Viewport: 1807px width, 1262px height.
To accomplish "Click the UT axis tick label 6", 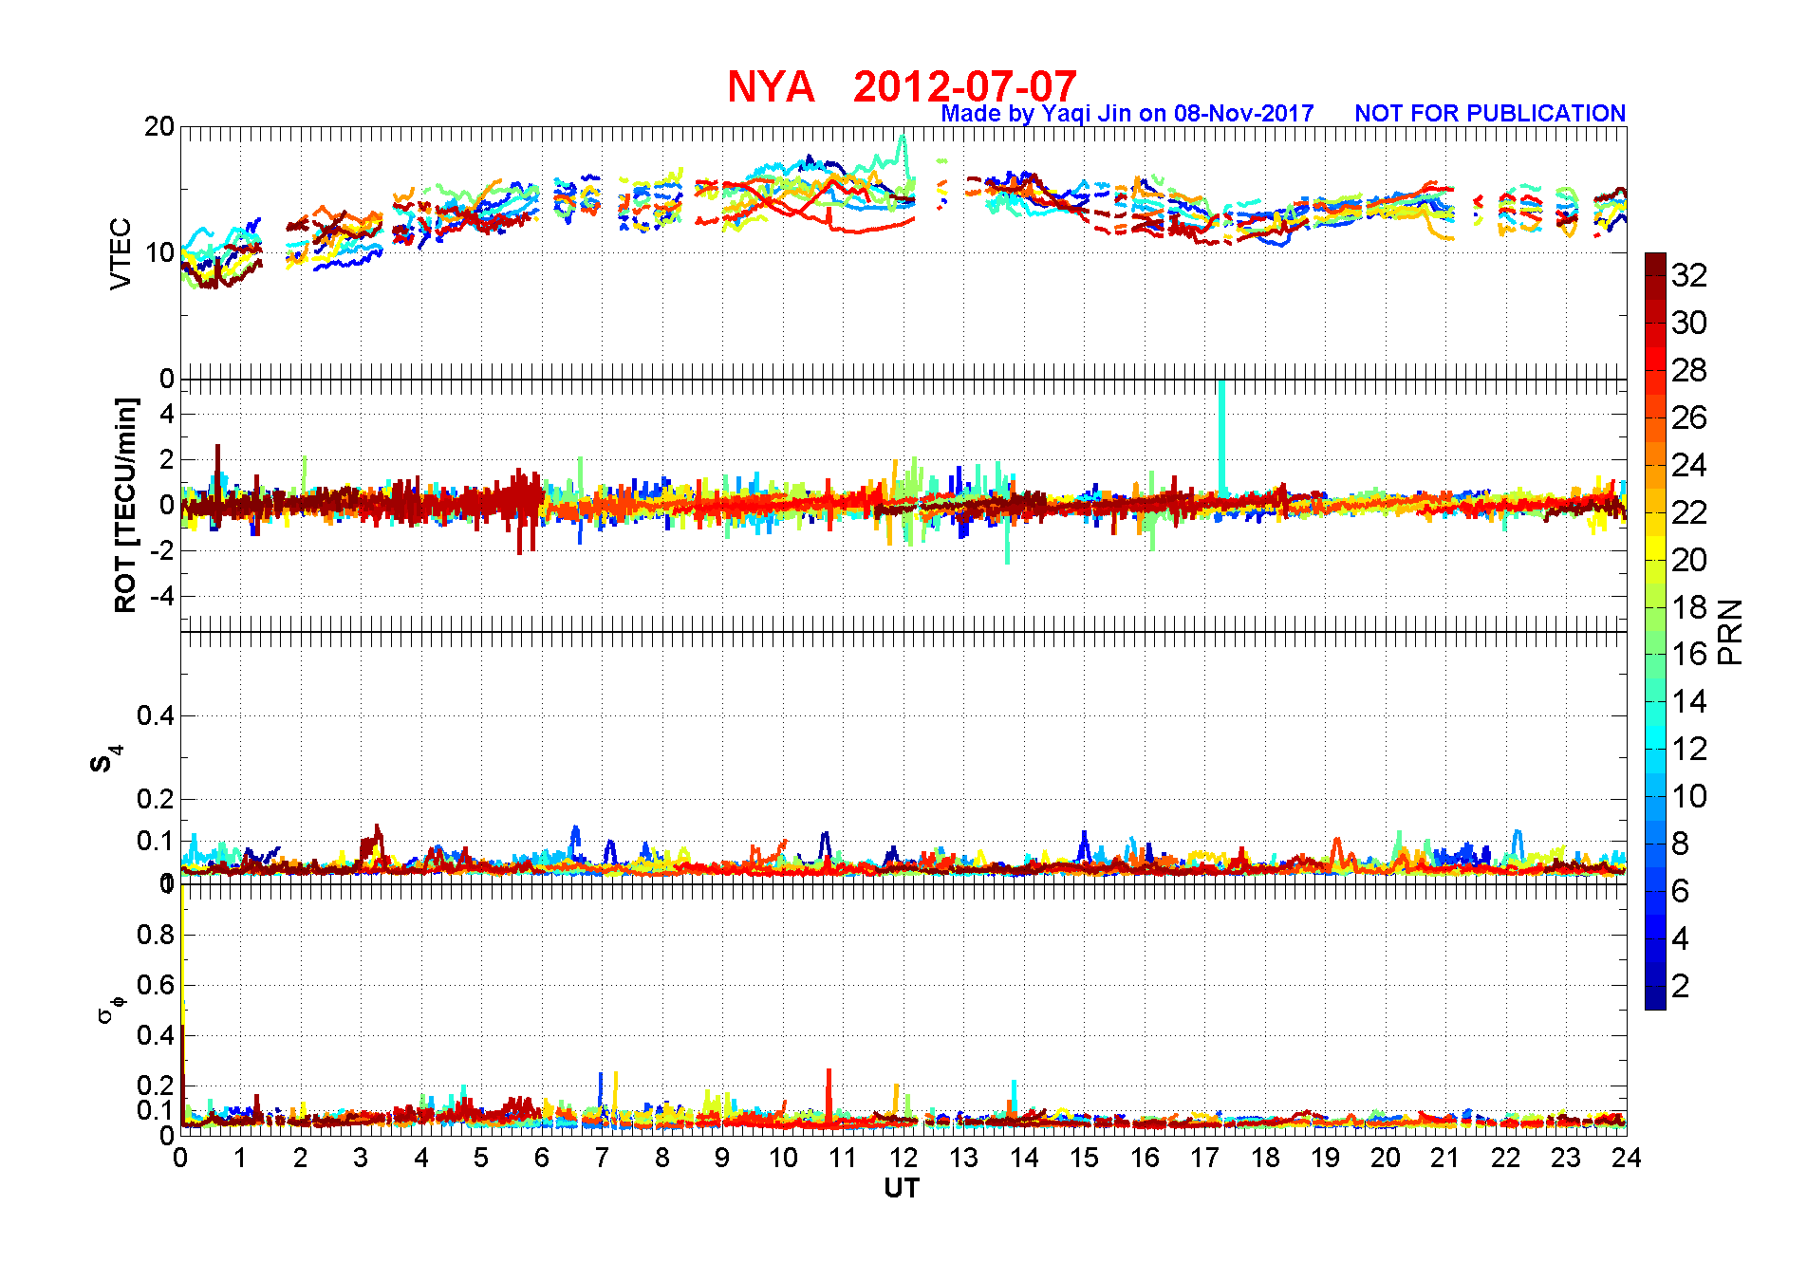I will coord(542,1158).
